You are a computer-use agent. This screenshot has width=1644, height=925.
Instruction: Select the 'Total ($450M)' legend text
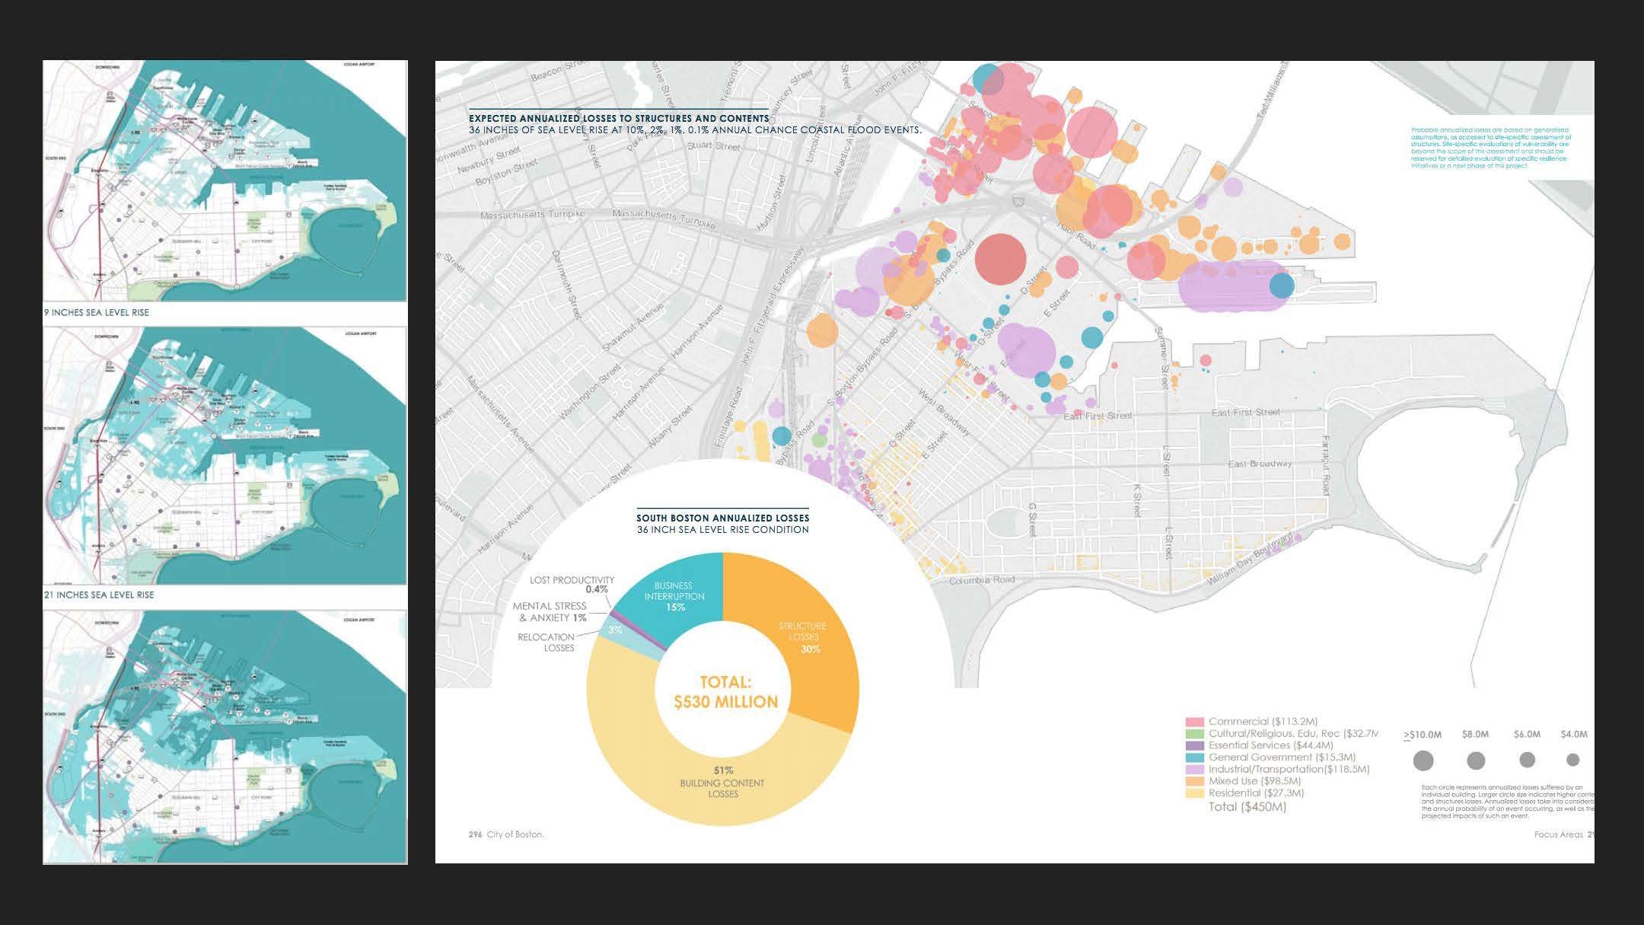[1247, 806]
